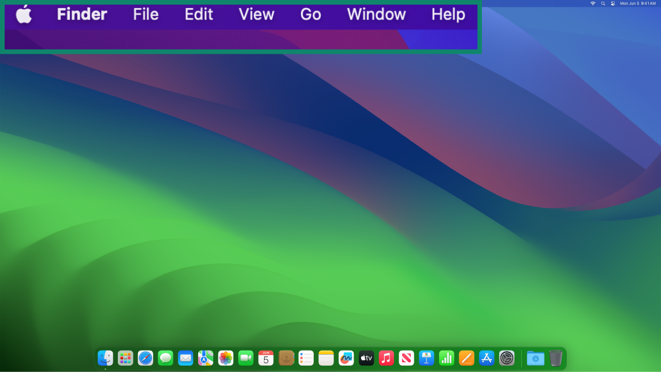Screen dimensions: 661x372
Task: Open Mail from the Dock
Action: click(x=185, y=358)
